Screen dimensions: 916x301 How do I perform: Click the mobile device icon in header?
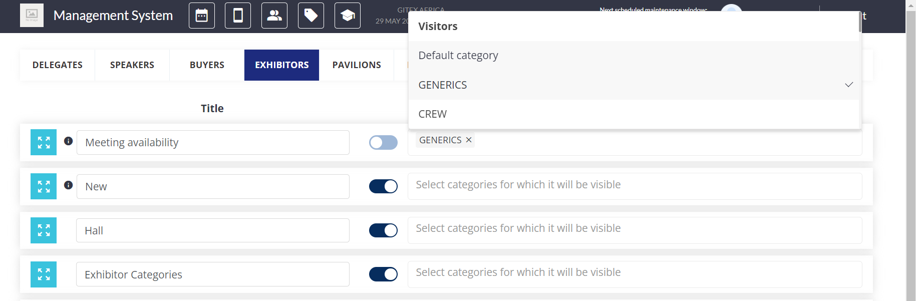tap(238, 16)
